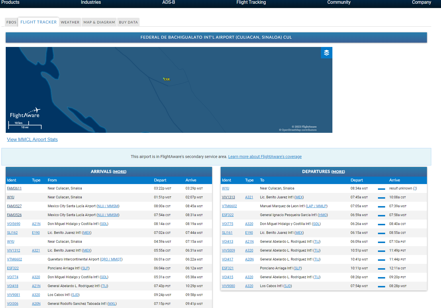Click departure time 08:34a MST for WYU
This screenshot has height=308, width=441.
(x=359, y=188)
